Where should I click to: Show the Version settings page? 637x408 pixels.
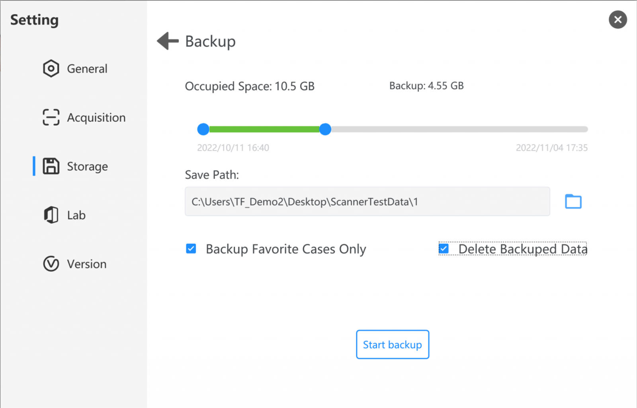[75, 264]
